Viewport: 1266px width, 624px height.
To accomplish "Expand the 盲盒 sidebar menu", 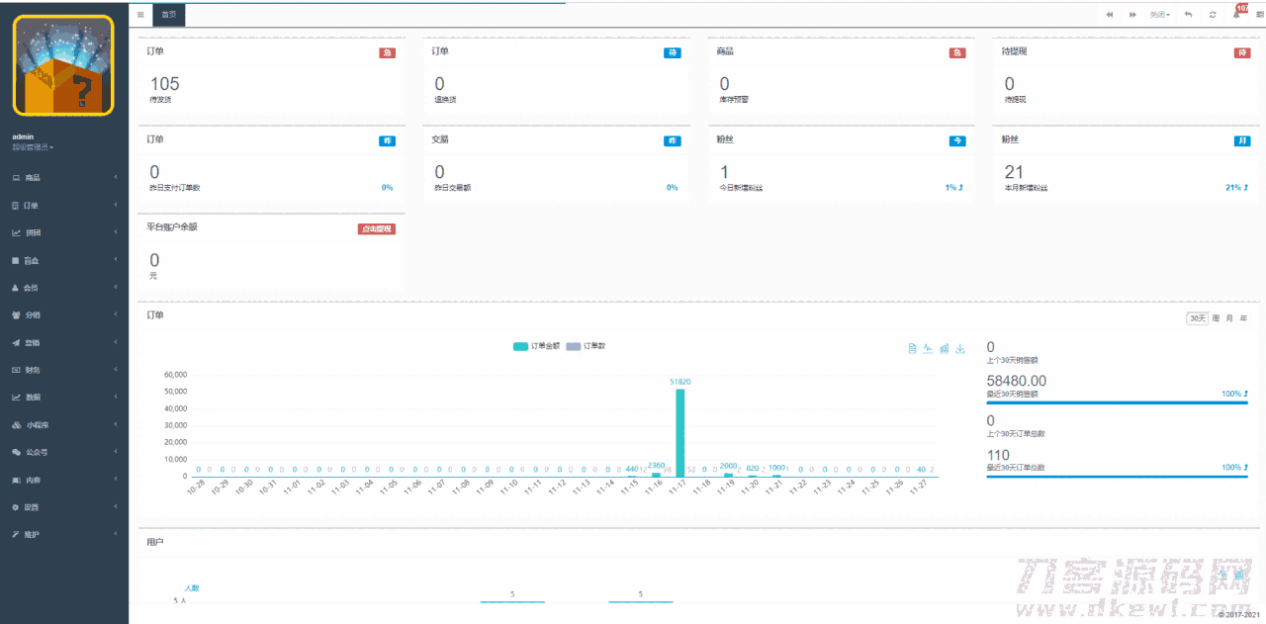I will point(63,261).
